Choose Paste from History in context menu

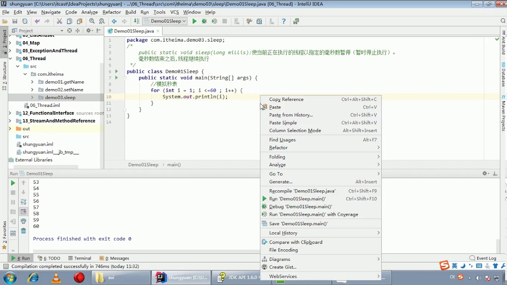[321, 115]
